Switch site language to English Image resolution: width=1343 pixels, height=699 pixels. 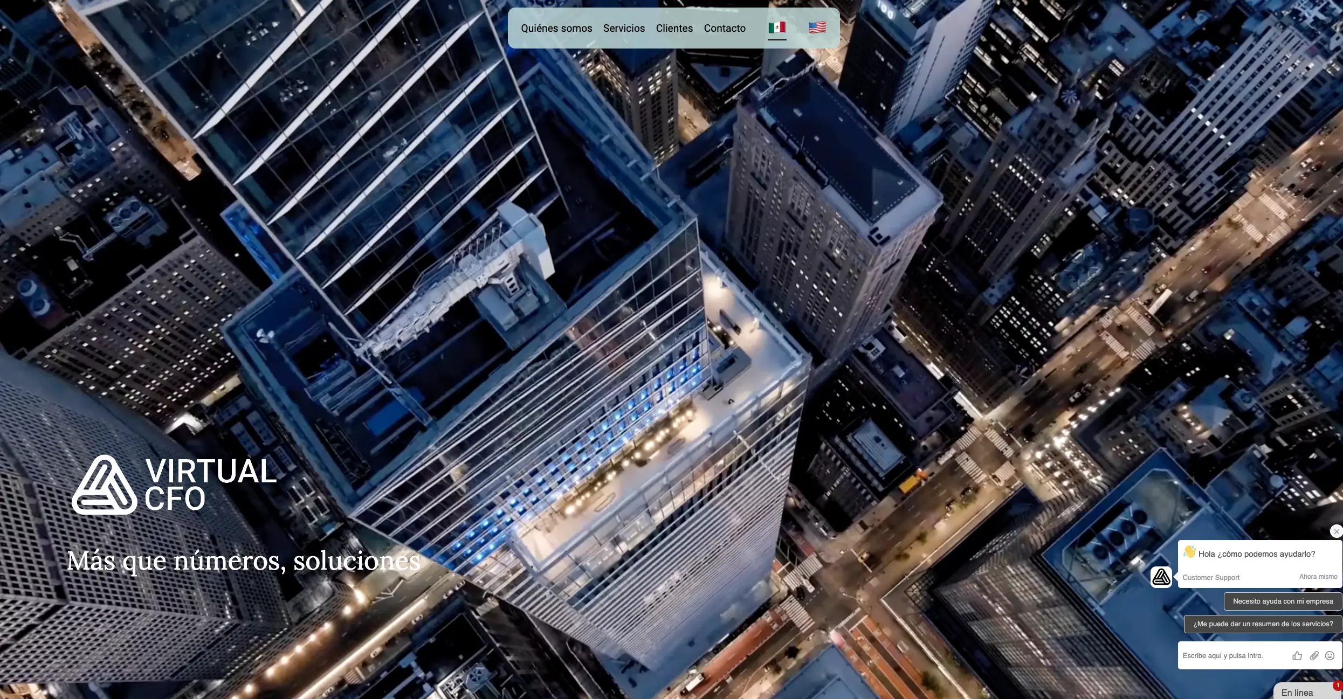(818, 27)
